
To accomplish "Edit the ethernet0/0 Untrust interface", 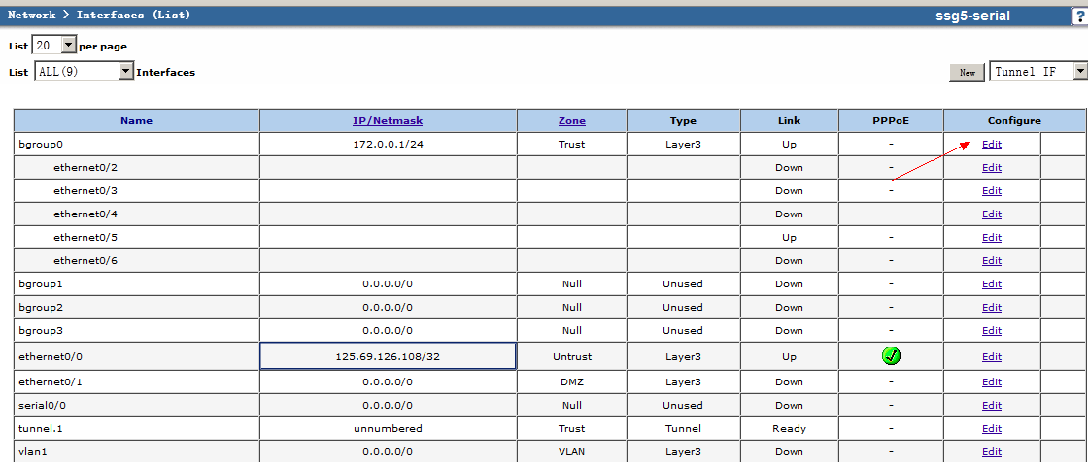I will tap(991, 357).
